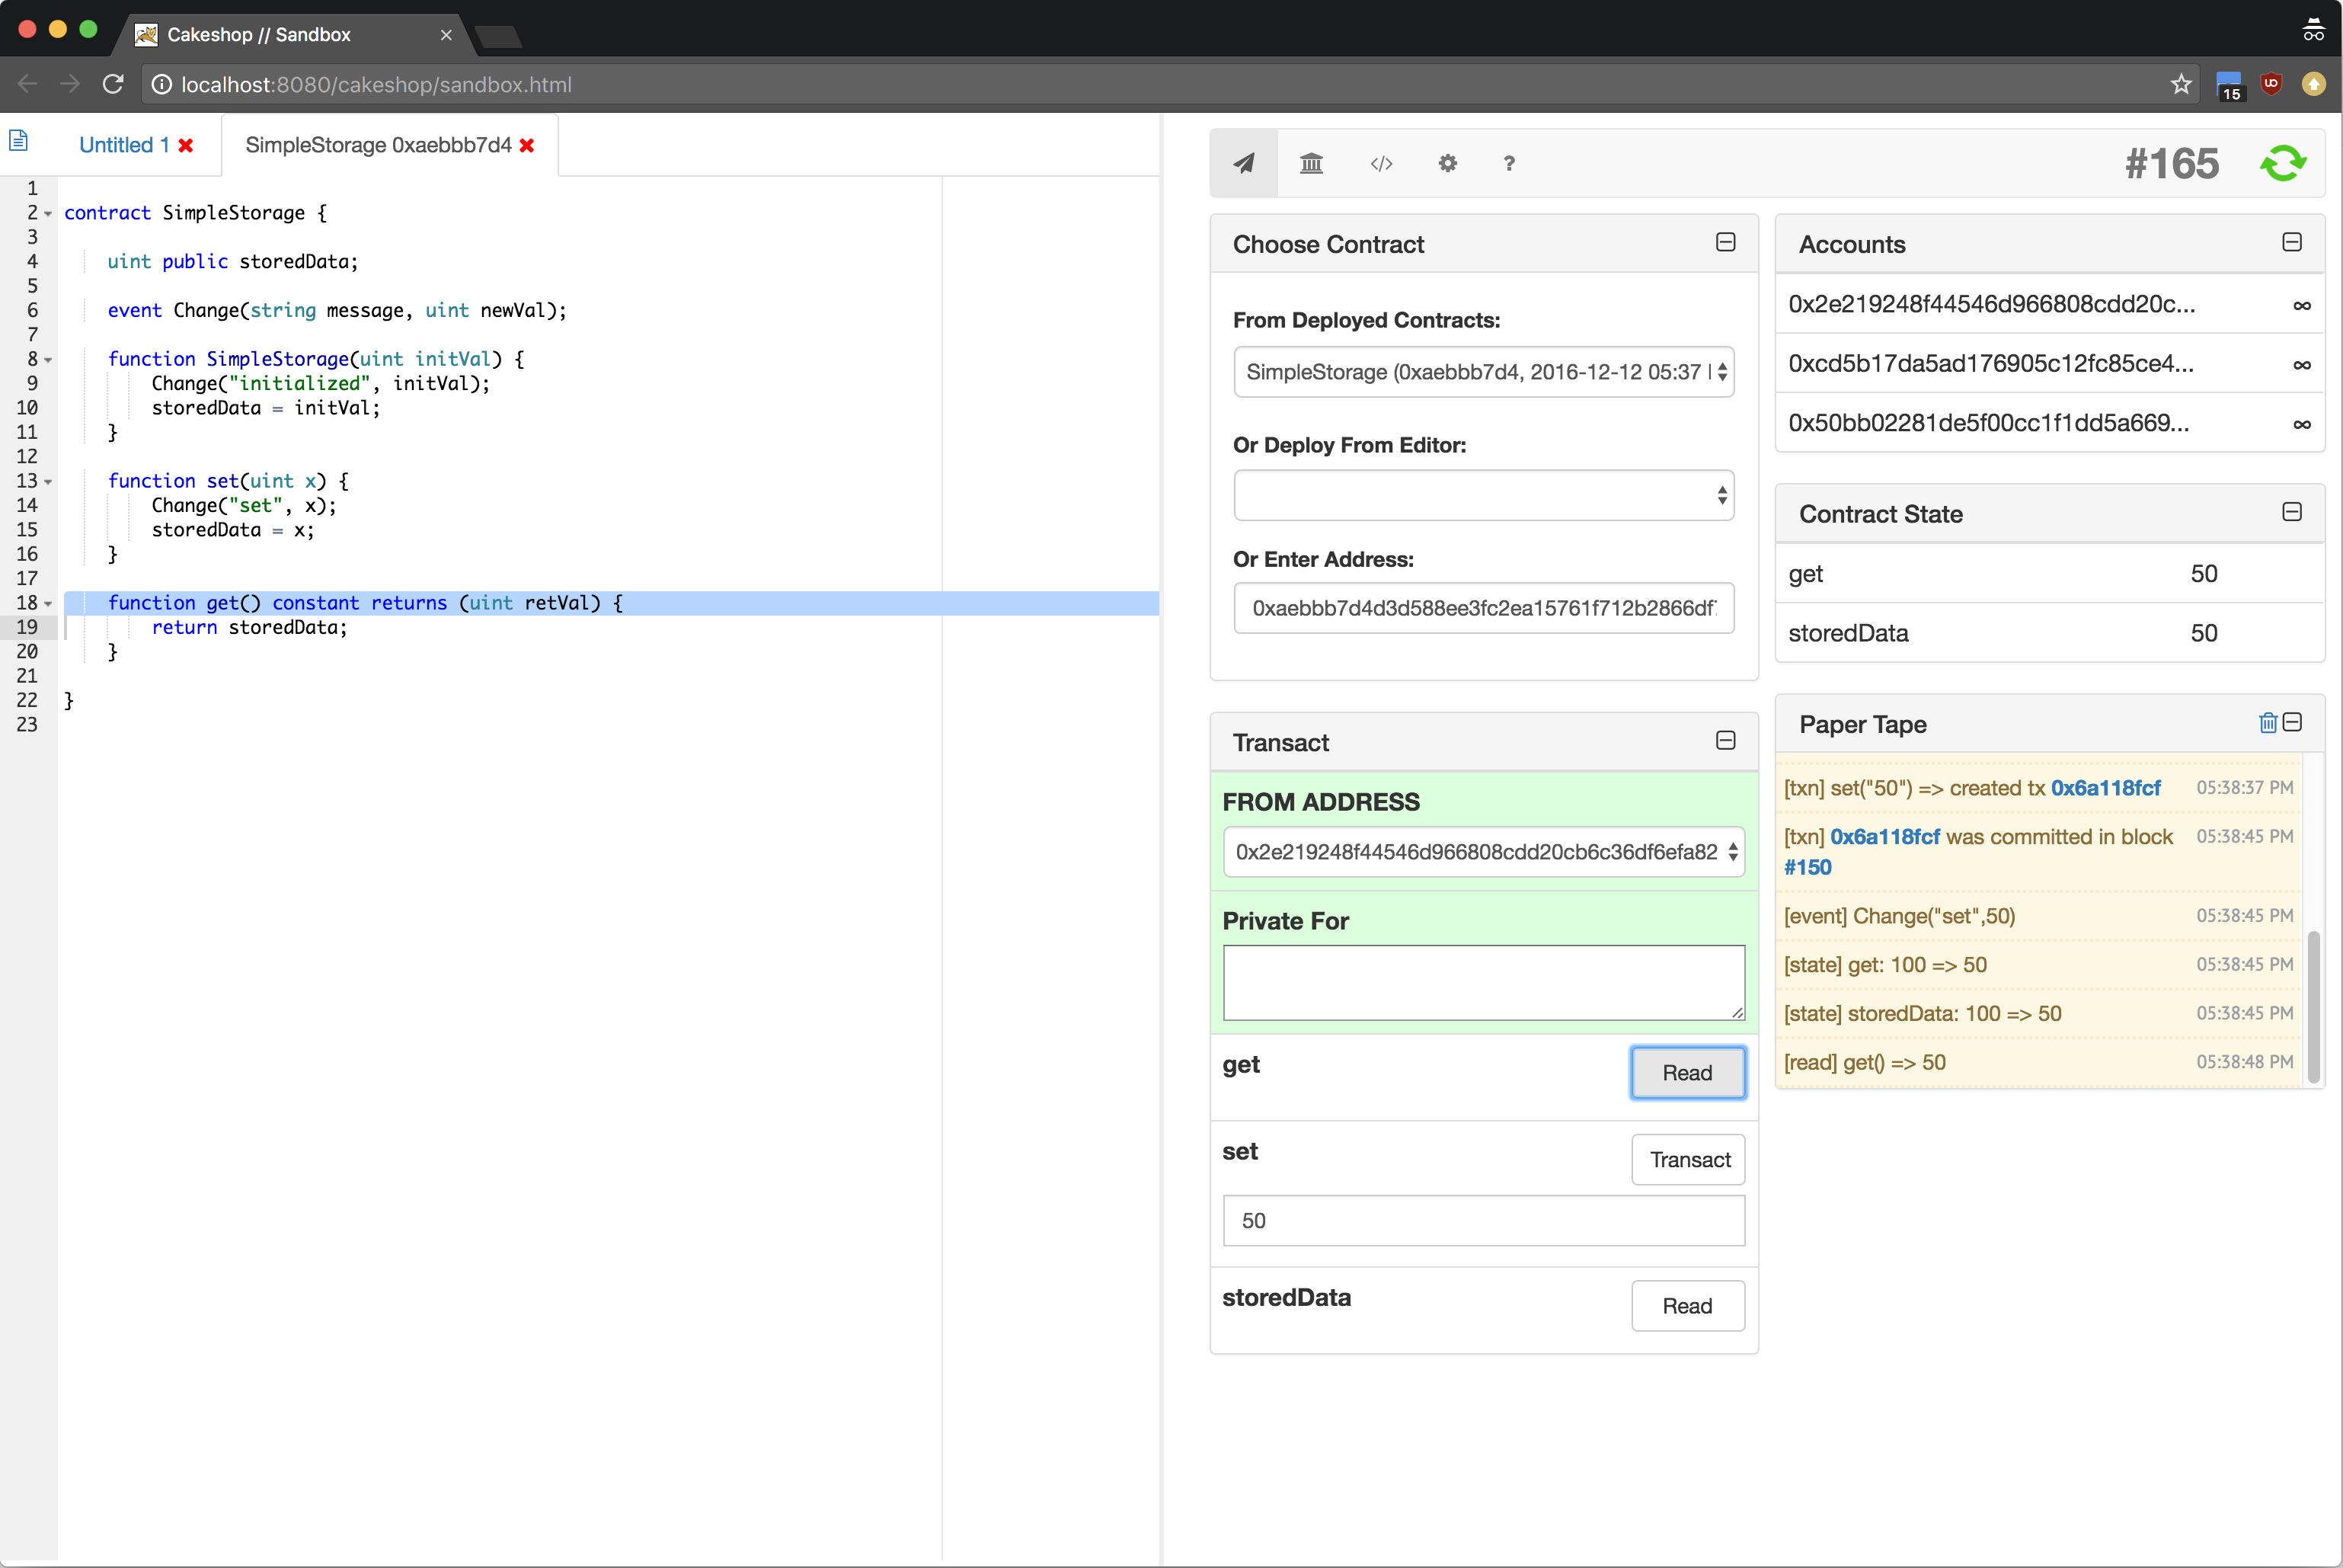The height and width of the screenshot is (1568, 2343).
Task: Switch to the Untitled 1 tab
Action: [124, 146]
